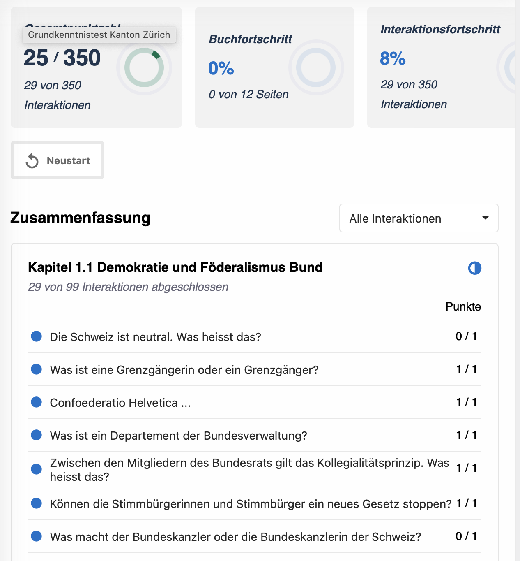Open the 'Alle Interaktionen' filter dropdown
Viewport: 520px width, 561px height.
[x=418, y=218]
